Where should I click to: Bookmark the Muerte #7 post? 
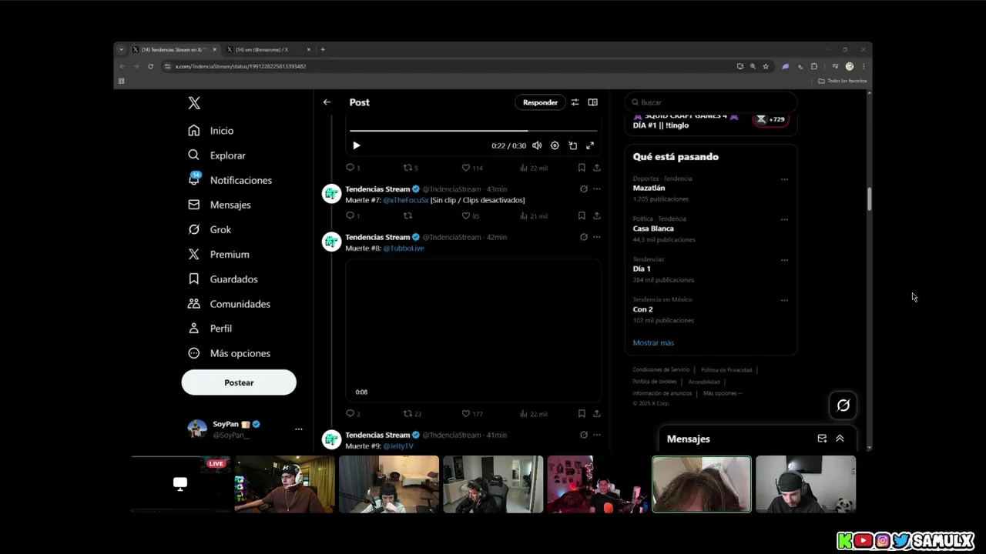pos(582,216)
